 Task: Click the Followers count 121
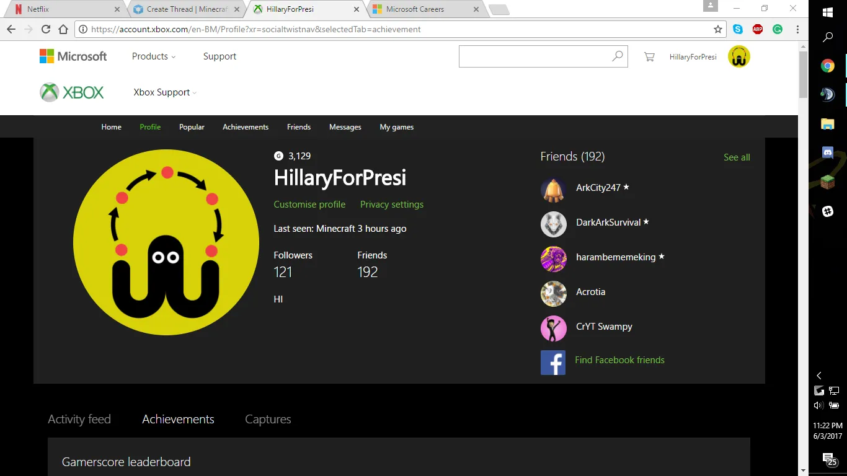(283, 272)
